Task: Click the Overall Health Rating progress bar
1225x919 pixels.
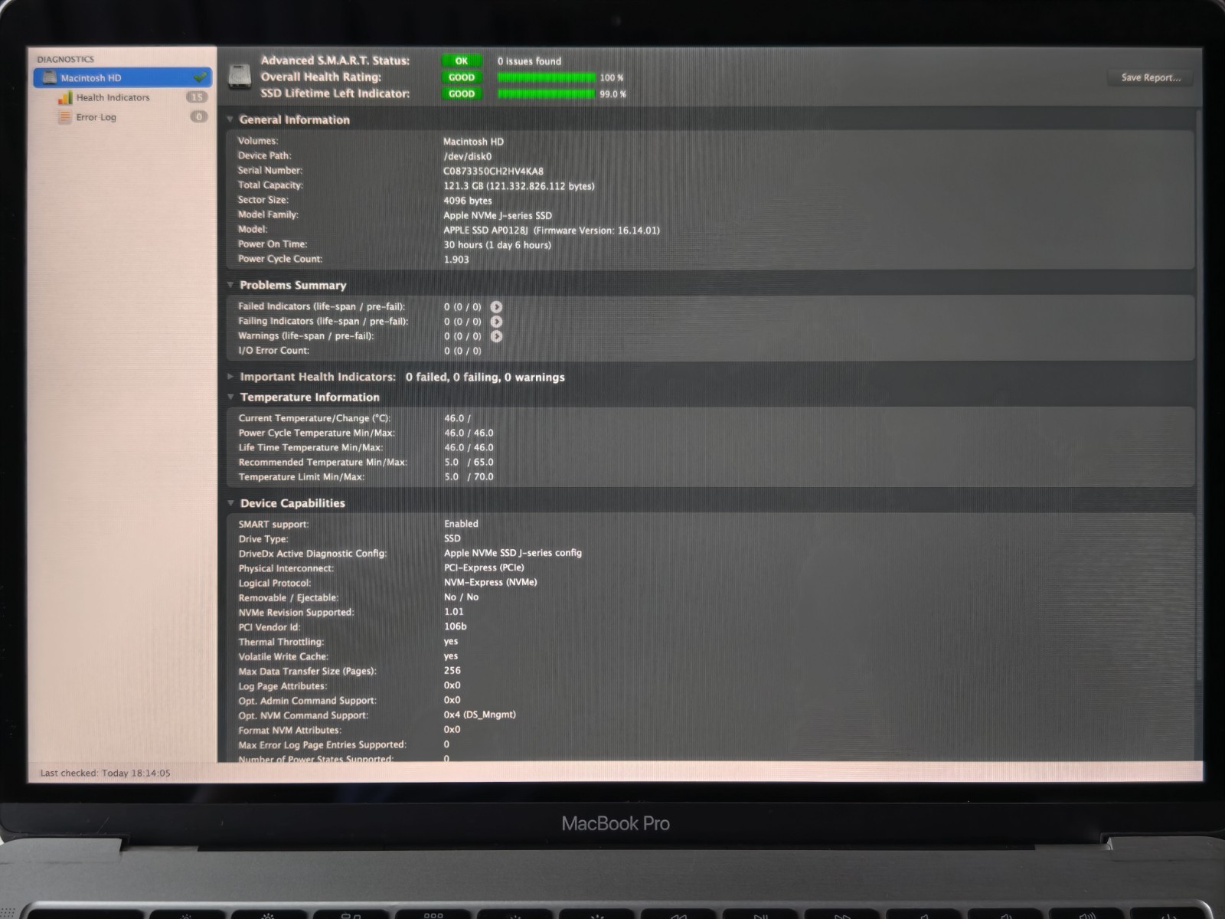Action: pos(546,77)
